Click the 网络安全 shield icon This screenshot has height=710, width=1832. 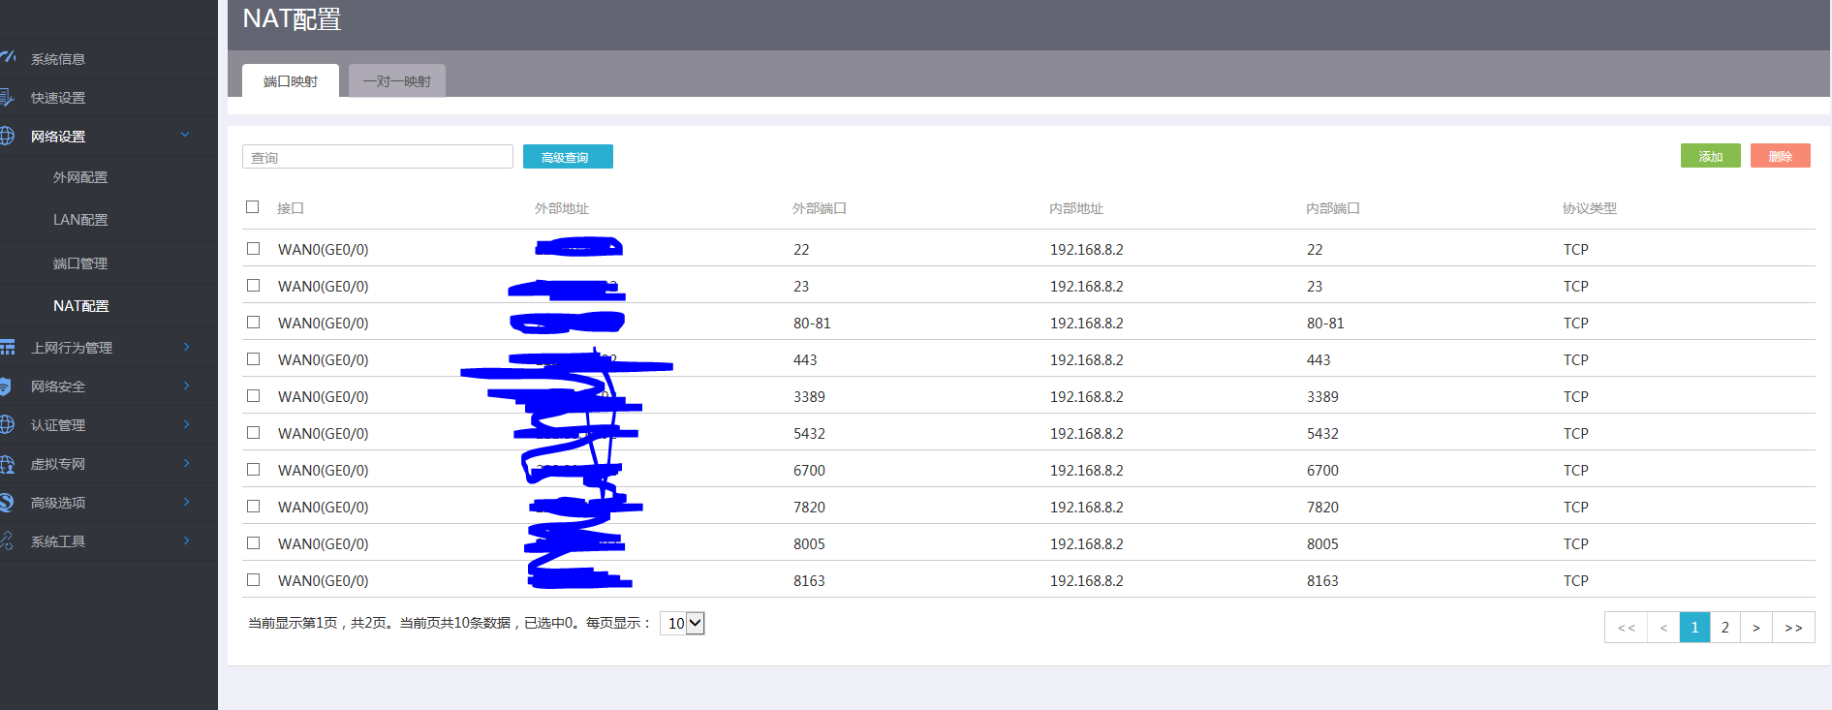pyautogui.click(x=5, y=386)
